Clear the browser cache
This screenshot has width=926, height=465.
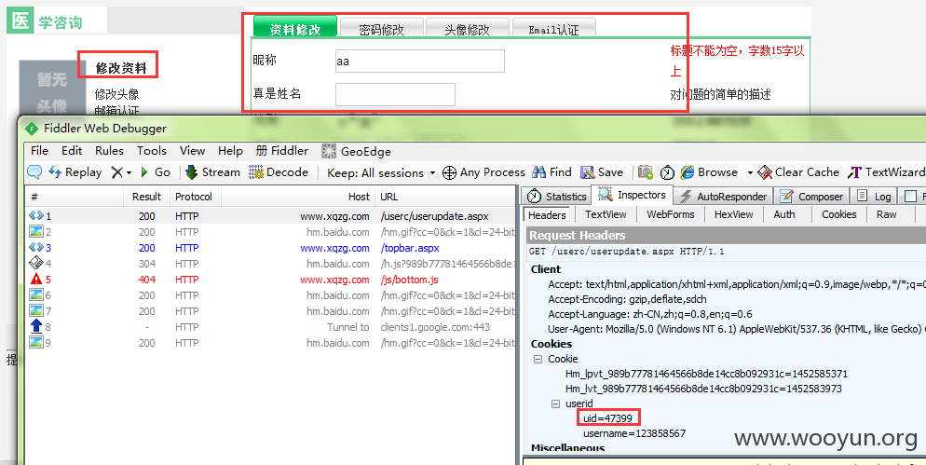pyautogui.click(x=798, y=172)
